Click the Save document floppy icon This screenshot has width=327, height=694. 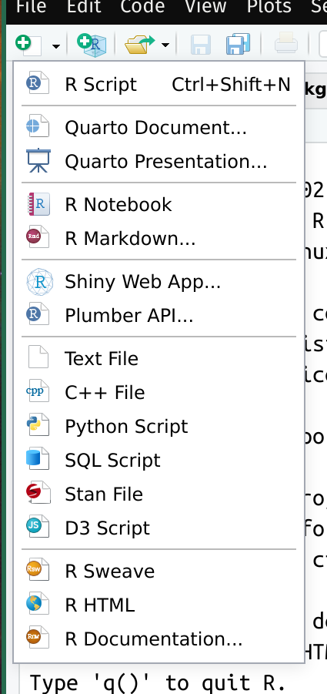(201, 45)
